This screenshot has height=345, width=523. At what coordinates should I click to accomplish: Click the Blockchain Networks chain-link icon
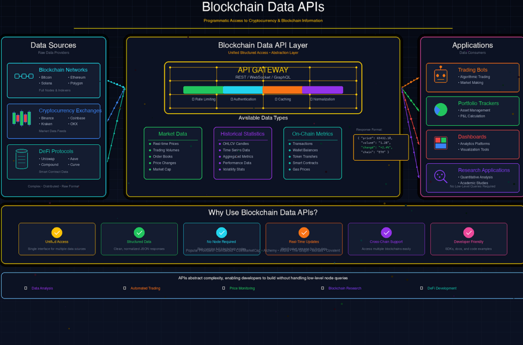coord(23,76)
